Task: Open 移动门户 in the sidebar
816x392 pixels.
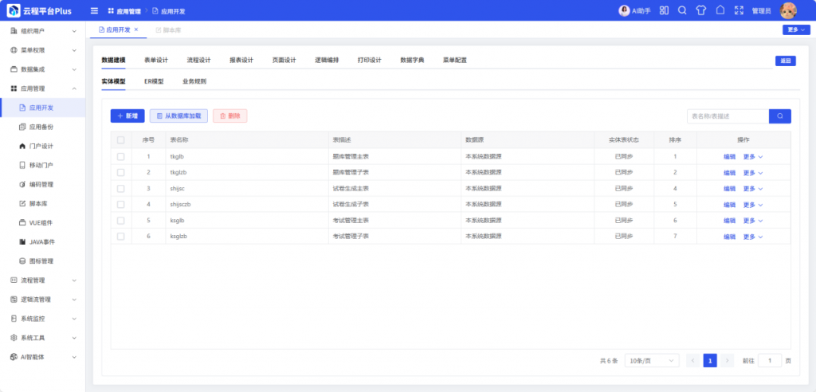Action: pyautogui.click(x=41, y=166)
